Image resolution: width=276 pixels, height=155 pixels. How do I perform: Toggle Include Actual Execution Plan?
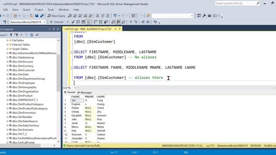96,22
